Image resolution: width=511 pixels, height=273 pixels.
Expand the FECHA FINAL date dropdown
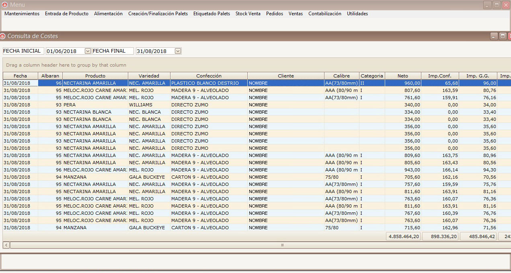178,51
